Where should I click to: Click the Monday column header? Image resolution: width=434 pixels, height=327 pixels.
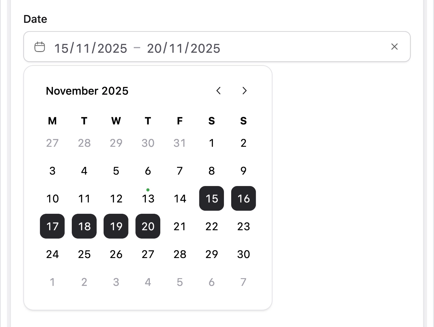52,121
